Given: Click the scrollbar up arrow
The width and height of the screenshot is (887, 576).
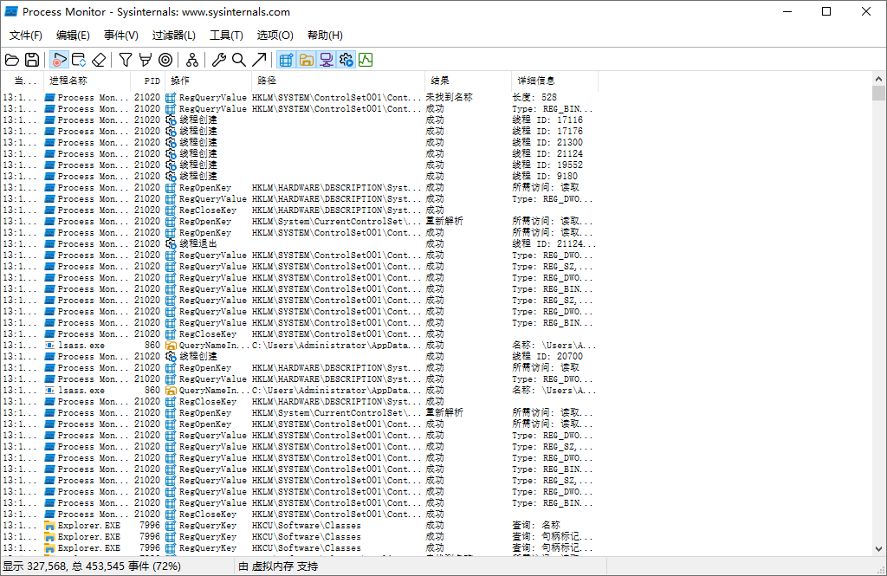Looking at the screenshot, I should tap(878, 79).
